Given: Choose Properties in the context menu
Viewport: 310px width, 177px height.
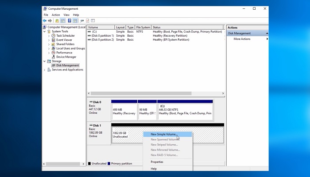Looking at the screenshot, I should tap(167, 162).
